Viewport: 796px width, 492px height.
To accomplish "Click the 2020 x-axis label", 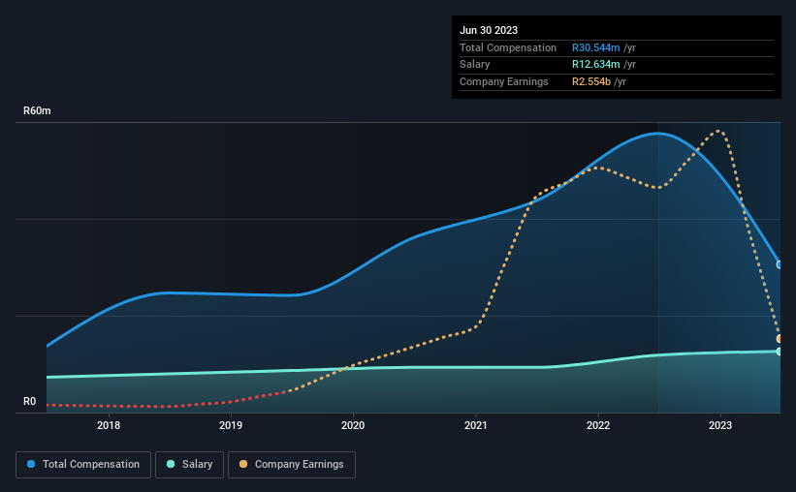I will tap(353, 425).
